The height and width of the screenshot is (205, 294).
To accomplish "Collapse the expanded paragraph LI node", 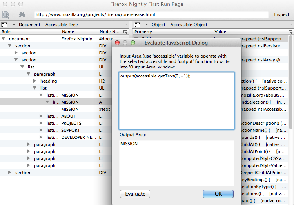I will pos(28,74).
